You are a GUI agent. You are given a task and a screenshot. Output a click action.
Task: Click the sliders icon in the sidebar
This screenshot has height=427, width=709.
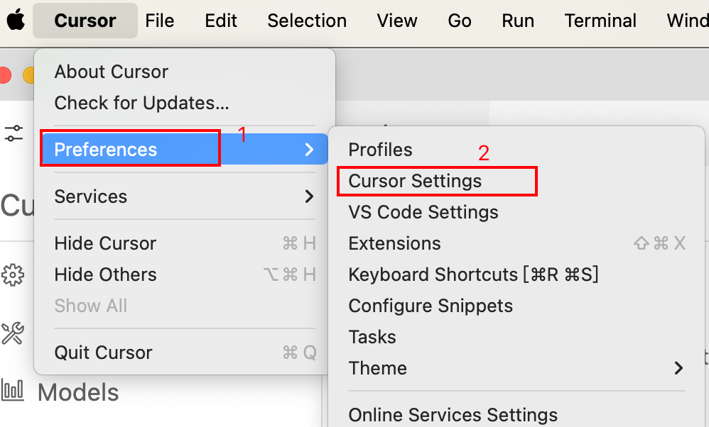[13, 133]
